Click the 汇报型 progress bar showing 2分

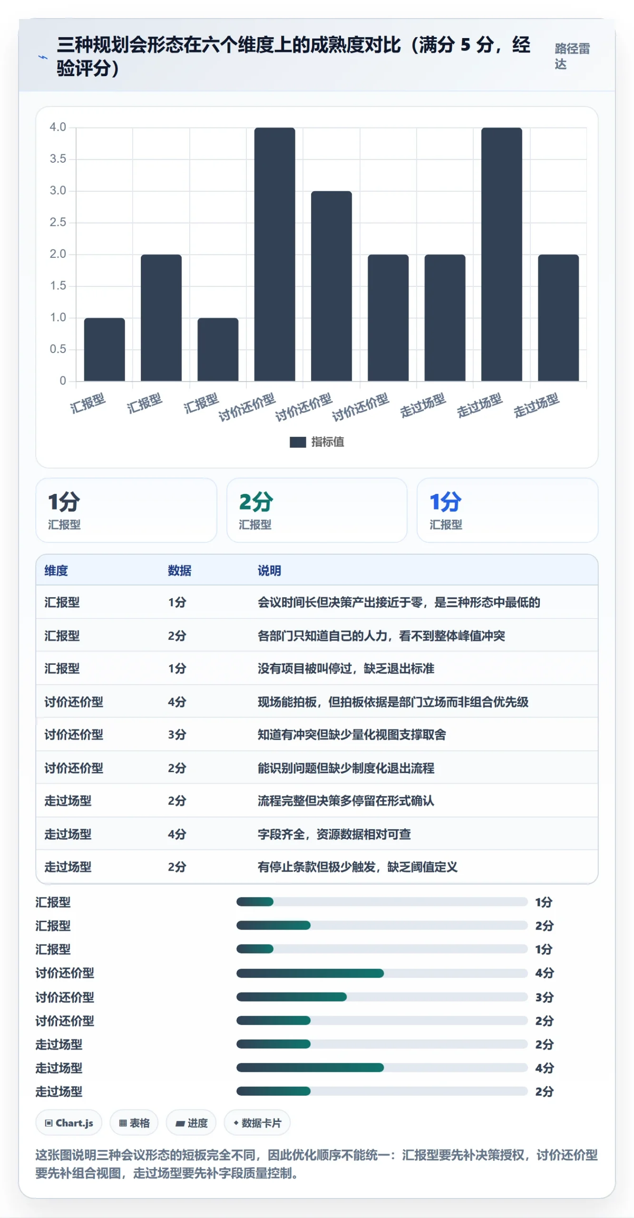point(382,925)
